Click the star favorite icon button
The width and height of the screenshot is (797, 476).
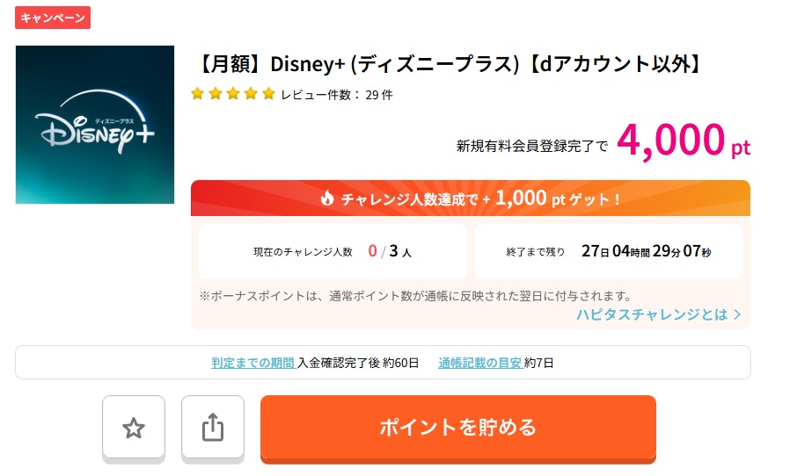point(134,428)
